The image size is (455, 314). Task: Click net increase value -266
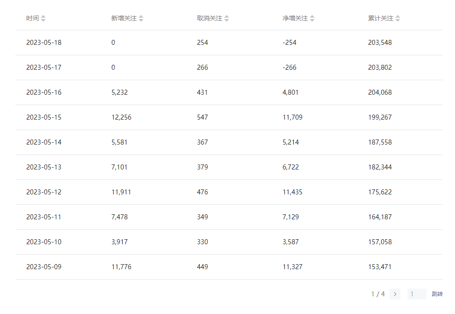click(x=289, y=68)
